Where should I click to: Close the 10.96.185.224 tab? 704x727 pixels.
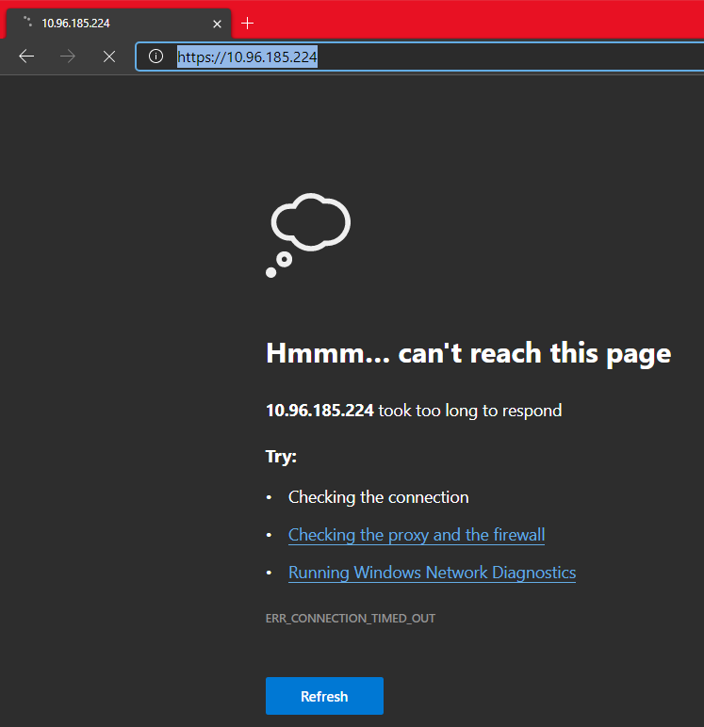[217, 24]
